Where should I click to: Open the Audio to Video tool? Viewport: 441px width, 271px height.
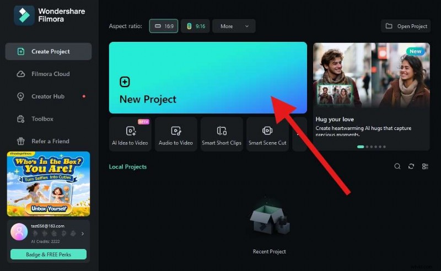(x=176, y=134)
